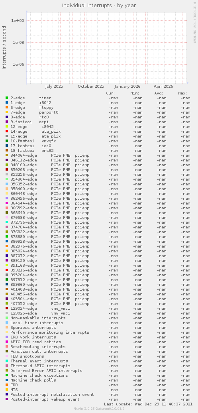Click the Cur: column header
The width and height of the screenshot is (198, 413).
[110, 93]
